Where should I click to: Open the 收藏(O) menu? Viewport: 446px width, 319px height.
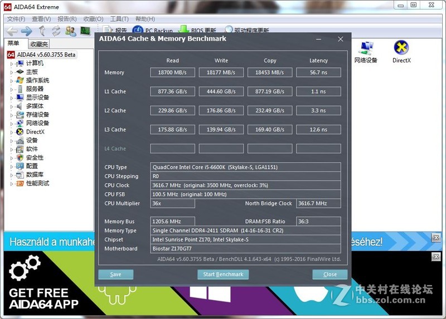pyautogui.click(x=93, y=19)
